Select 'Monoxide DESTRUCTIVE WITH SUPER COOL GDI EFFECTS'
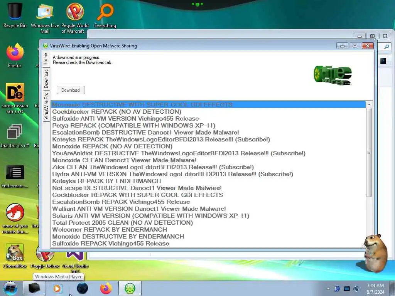 (x=208, y=104)
